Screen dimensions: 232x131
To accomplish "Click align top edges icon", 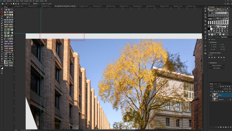I will pos(219,57).
